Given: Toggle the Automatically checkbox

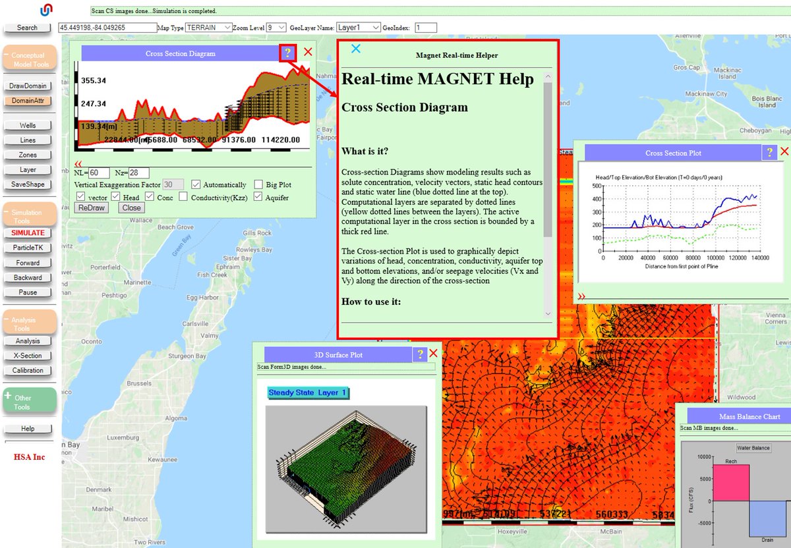Looking at the screenshot, I should point(196,185).
